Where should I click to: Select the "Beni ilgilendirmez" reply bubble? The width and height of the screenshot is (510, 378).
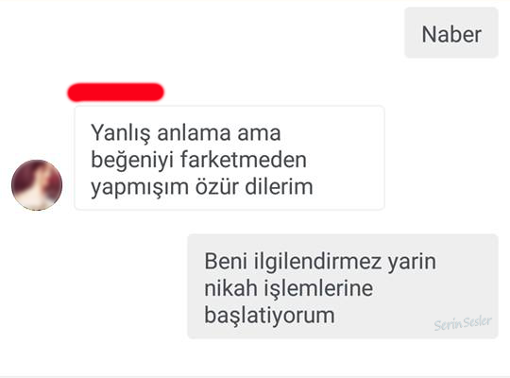point(343,286)
